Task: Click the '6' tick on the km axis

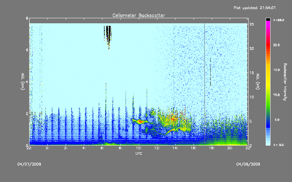Action: (x=27, y=50)
